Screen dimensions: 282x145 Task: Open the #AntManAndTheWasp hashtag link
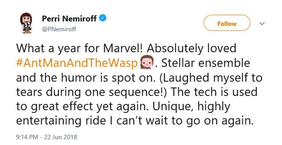(x=77, y=63)
